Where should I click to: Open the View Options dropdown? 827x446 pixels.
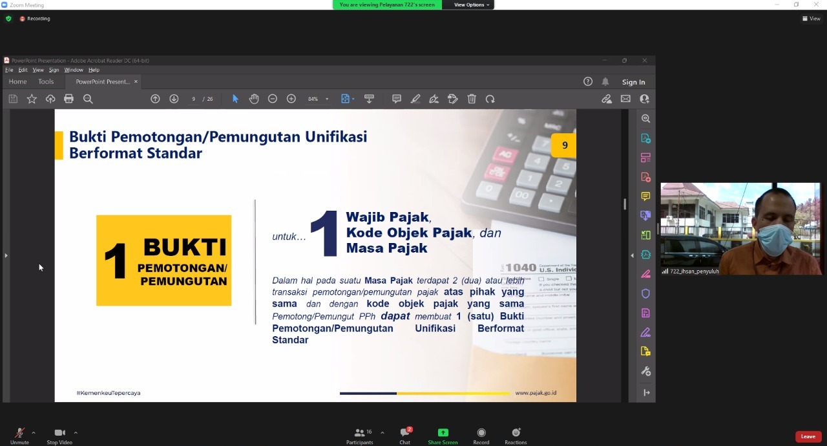[472, 5]
